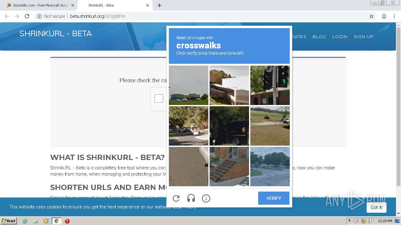Tick the reCAPTCHA checkbox
Viewport: 401px width, 225px height.
tap(159, 98)
